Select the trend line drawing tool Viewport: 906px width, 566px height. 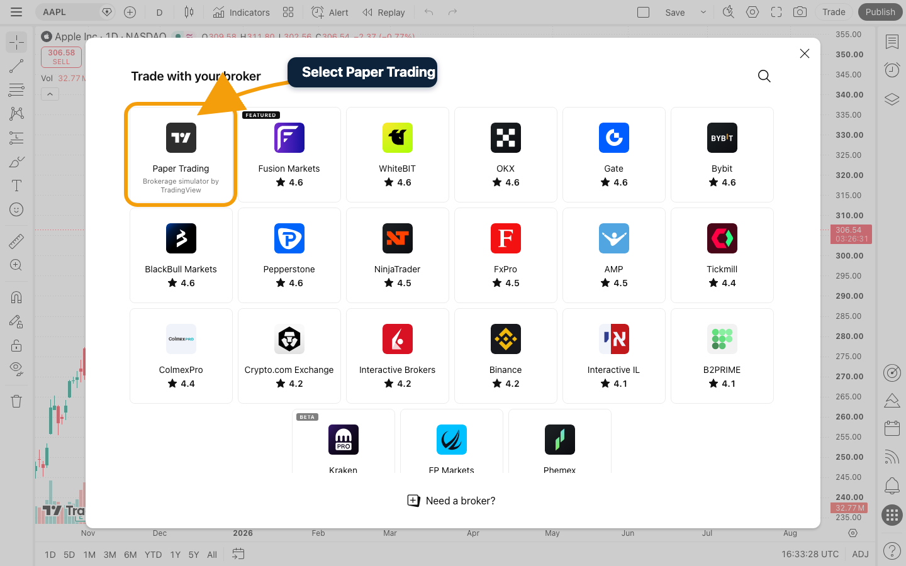(16, 66)
